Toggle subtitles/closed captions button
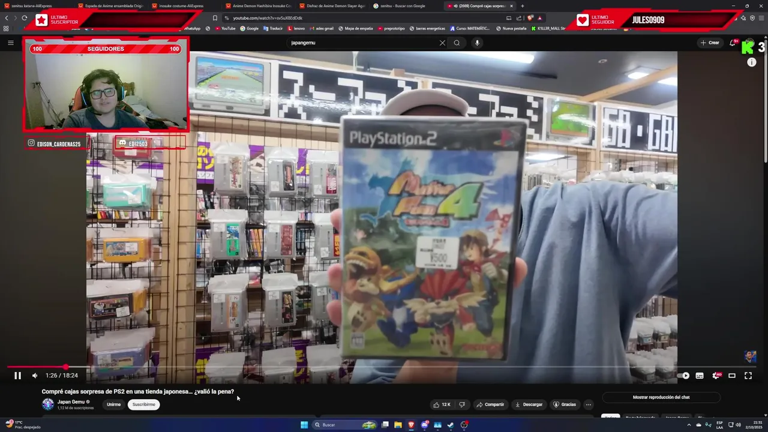The width and height of the screenshot is (768, 432). [700, 376]
